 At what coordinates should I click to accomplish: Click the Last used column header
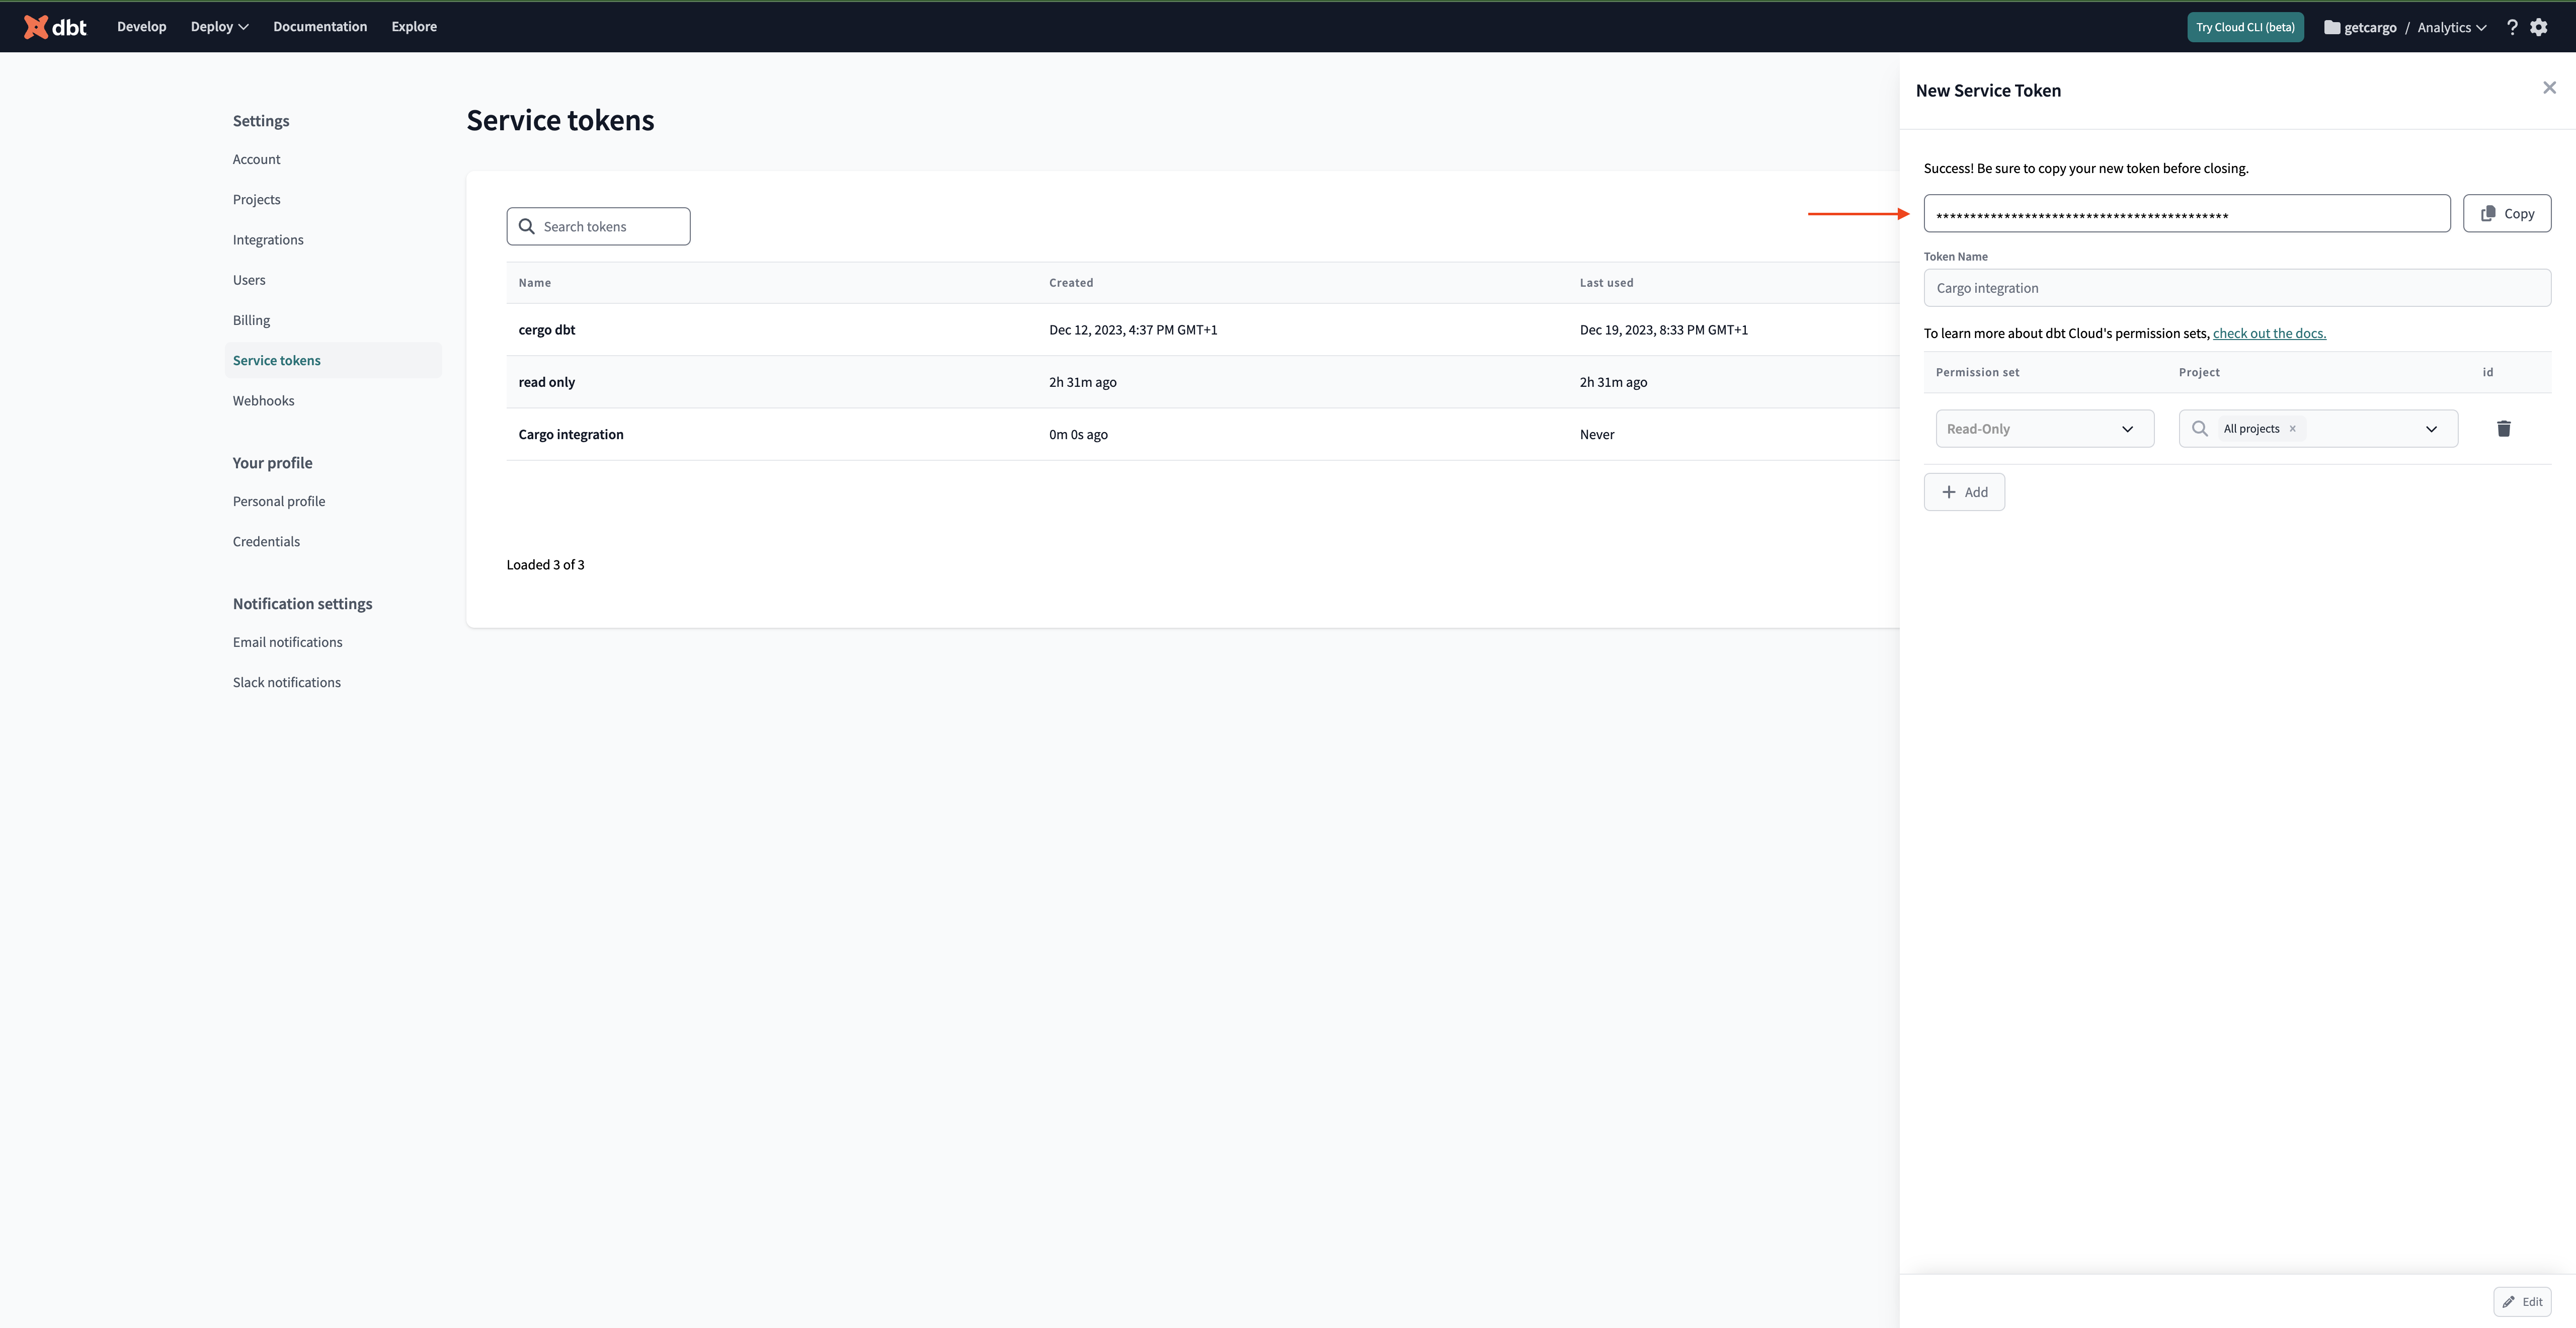click(1606, 283)
